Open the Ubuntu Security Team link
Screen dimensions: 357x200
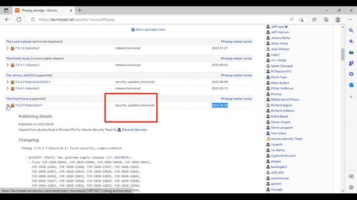[x=286, y=139]
